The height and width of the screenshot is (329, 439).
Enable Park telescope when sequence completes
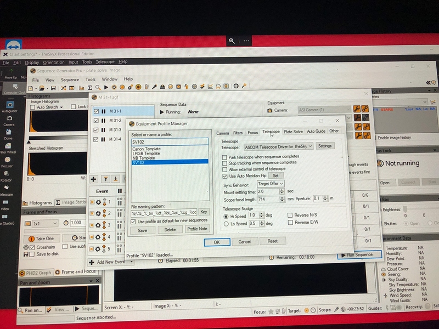coord(224,157)
